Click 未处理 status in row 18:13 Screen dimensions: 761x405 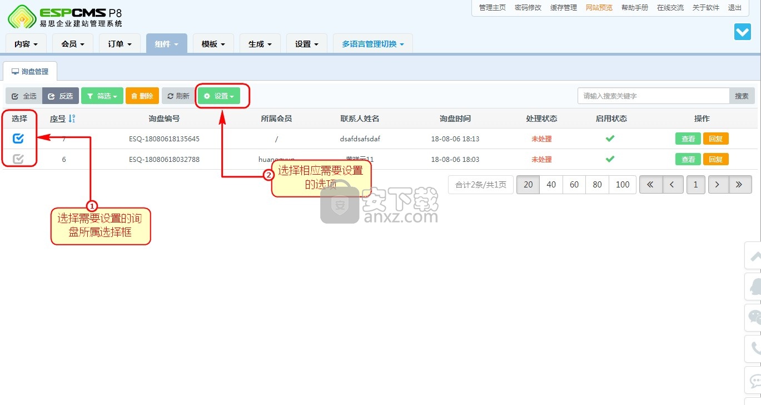tap(541, 139)
